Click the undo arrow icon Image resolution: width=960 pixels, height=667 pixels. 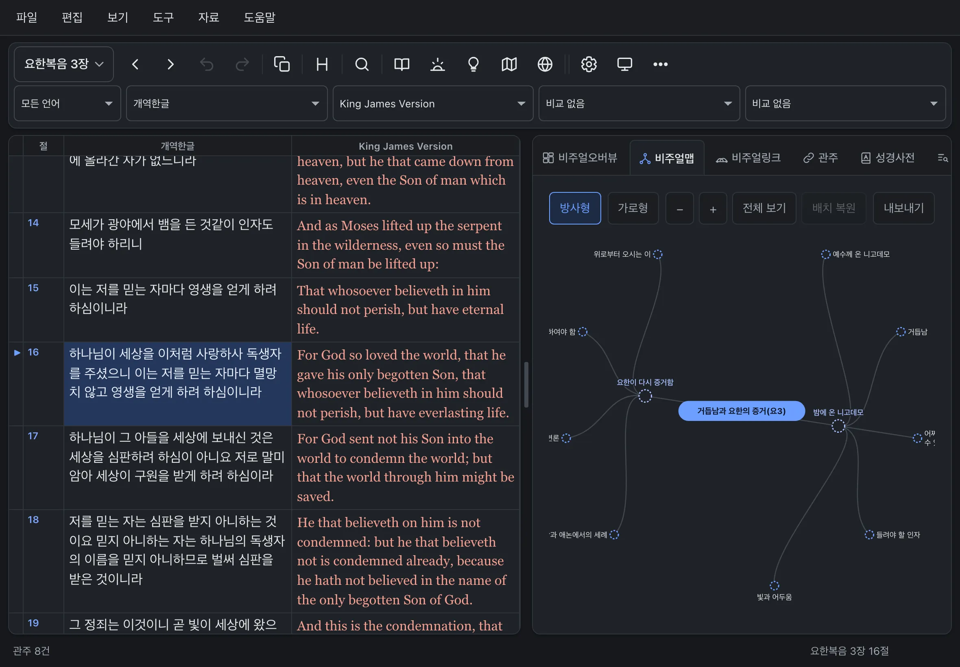click(x=207, y=64)
